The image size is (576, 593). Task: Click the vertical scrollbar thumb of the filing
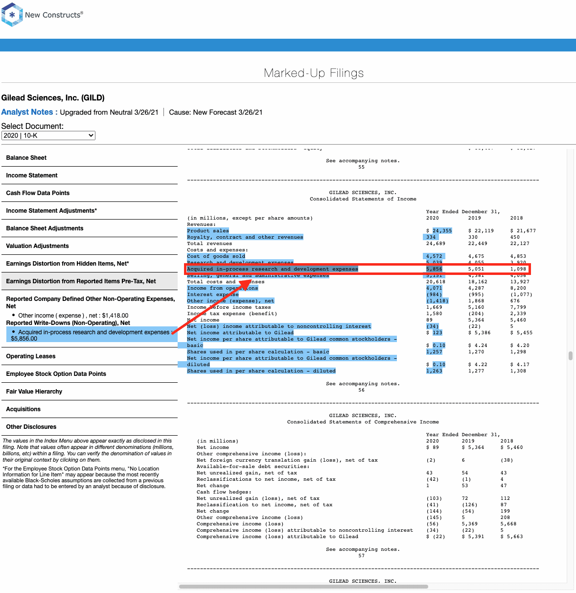click(571, 356)
